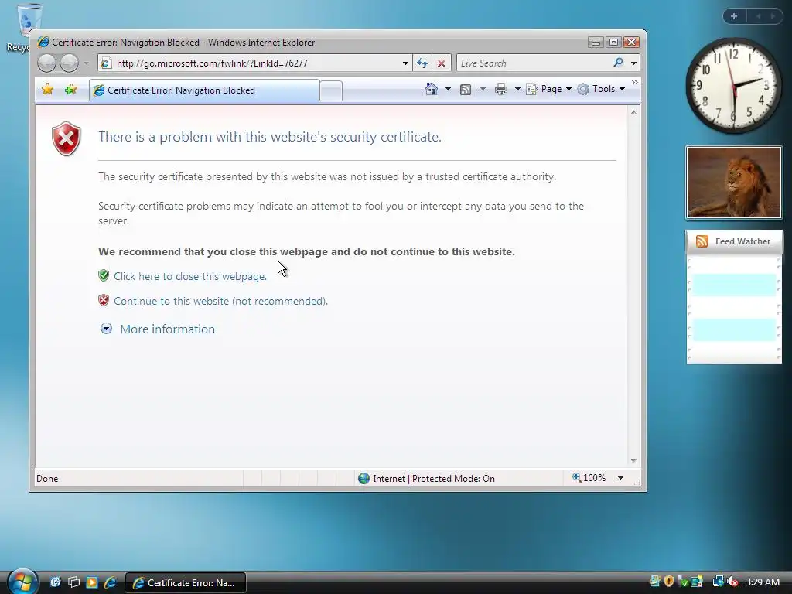792x594 pixels.
Task: Click the security certificate problem heading
Action: [270, 137]
